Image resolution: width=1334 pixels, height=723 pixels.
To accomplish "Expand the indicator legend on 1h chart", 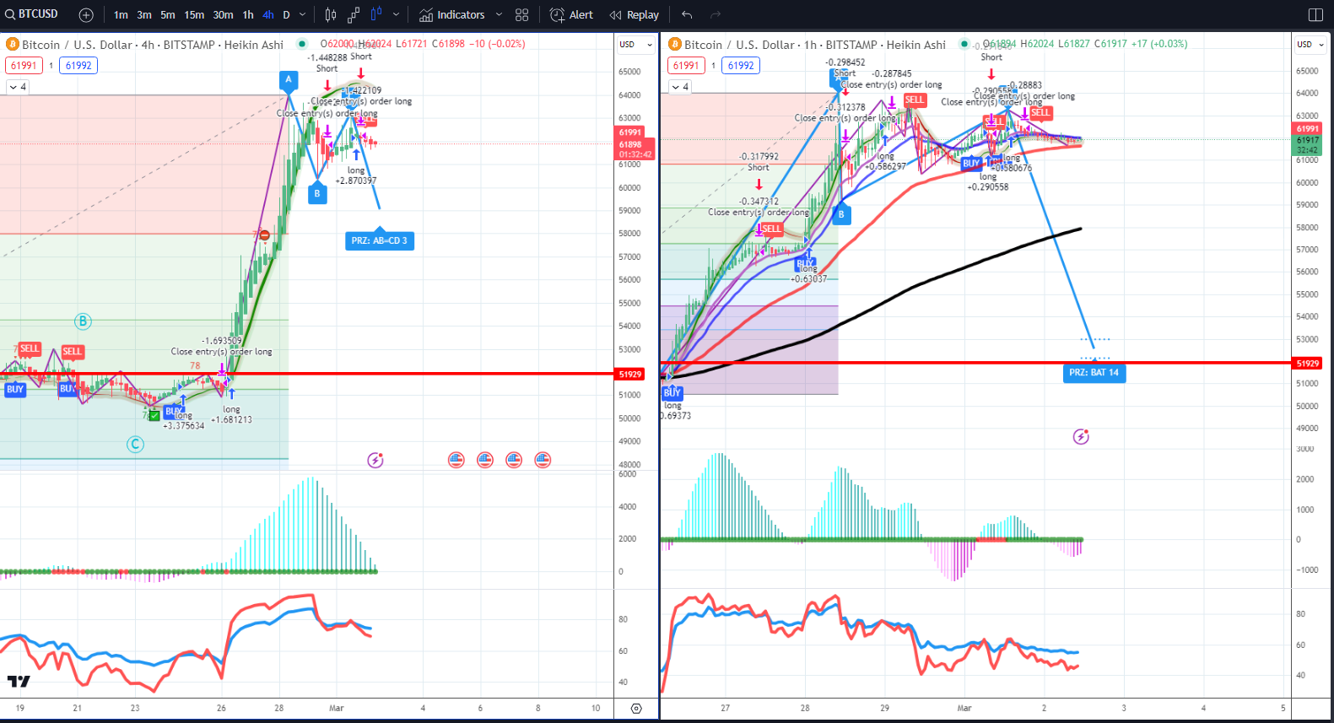I will click(x=680, y=87).
